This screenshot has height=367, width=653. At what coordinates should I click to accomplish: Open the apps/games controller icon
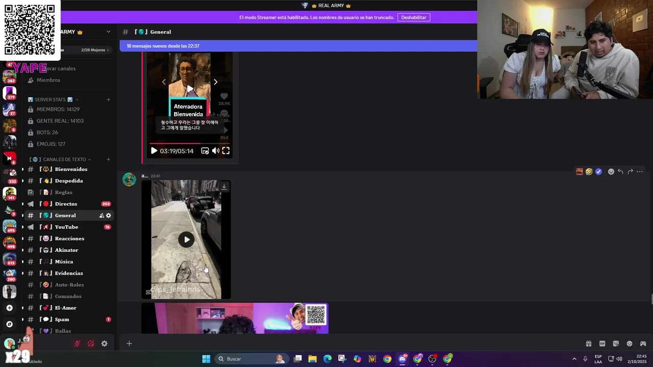(x=643, y=344)
